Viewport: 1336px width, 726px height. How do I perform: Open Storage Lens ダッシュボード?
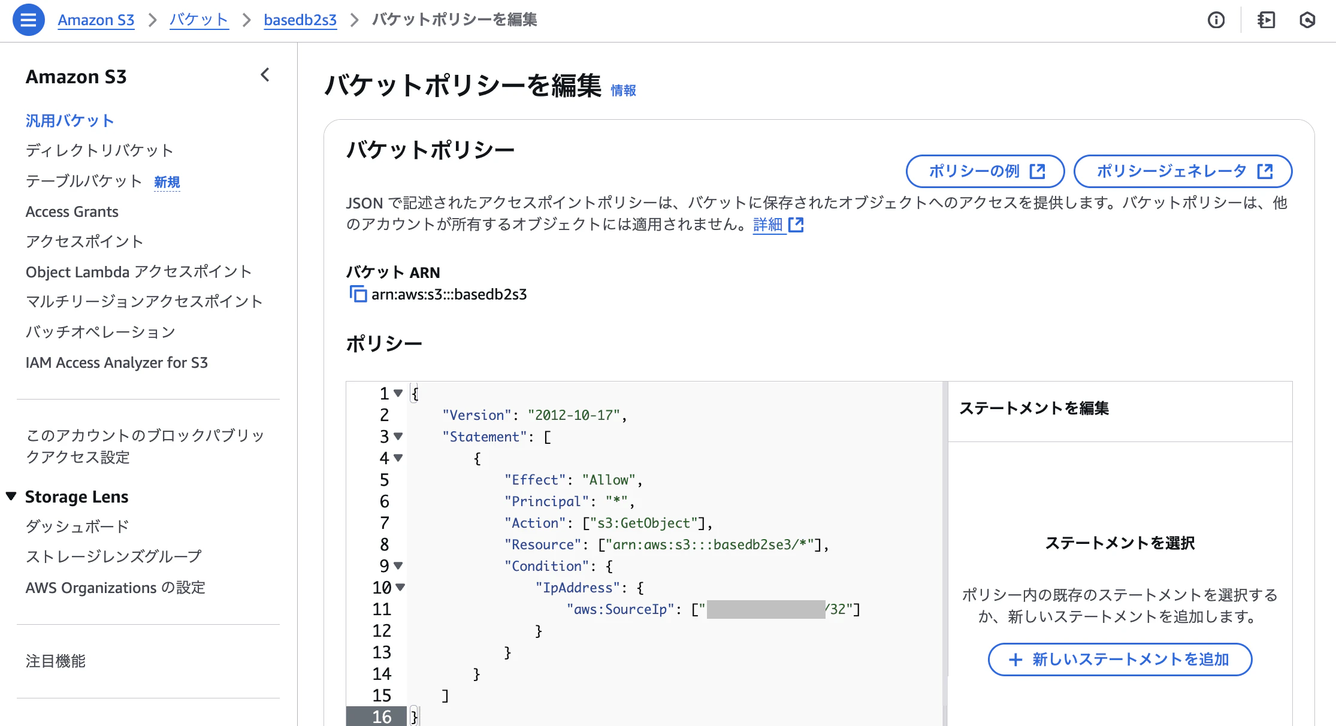[x=77, y=527]
